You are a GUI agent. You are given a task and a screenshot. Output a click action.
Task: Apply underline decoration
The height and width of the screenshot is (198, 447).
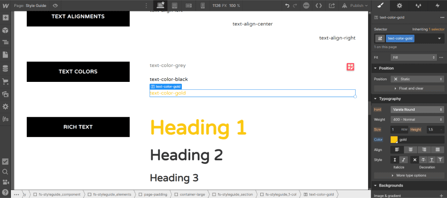pyautogui.click(x=432, y=160)
